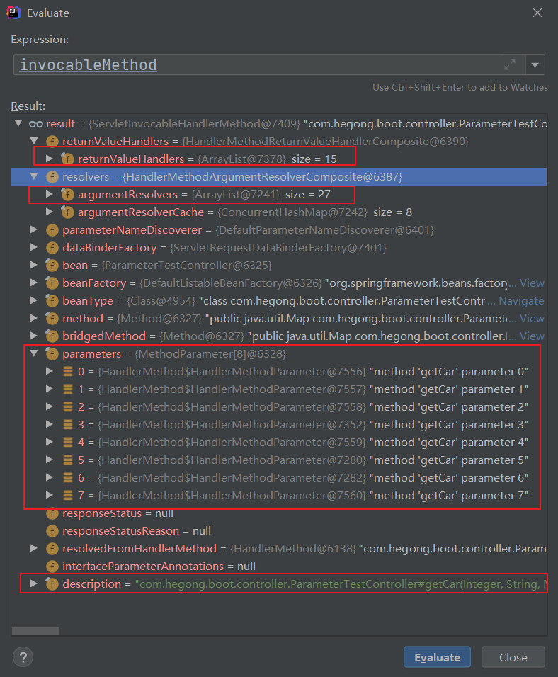Click the help question mark button
Screen dimensions: 558x677
tap(23, 657)
